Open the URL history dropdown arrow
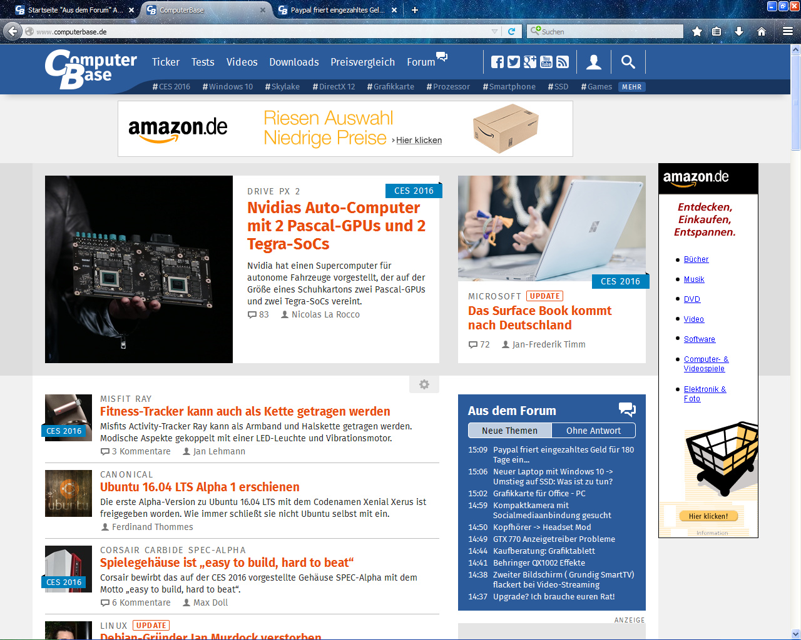 pos(494,31)
